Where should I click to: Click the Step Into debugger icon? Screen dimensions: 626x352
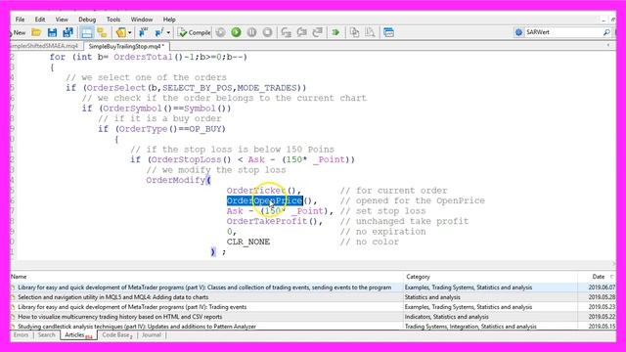pyautogui.click(x=286, y=32)
